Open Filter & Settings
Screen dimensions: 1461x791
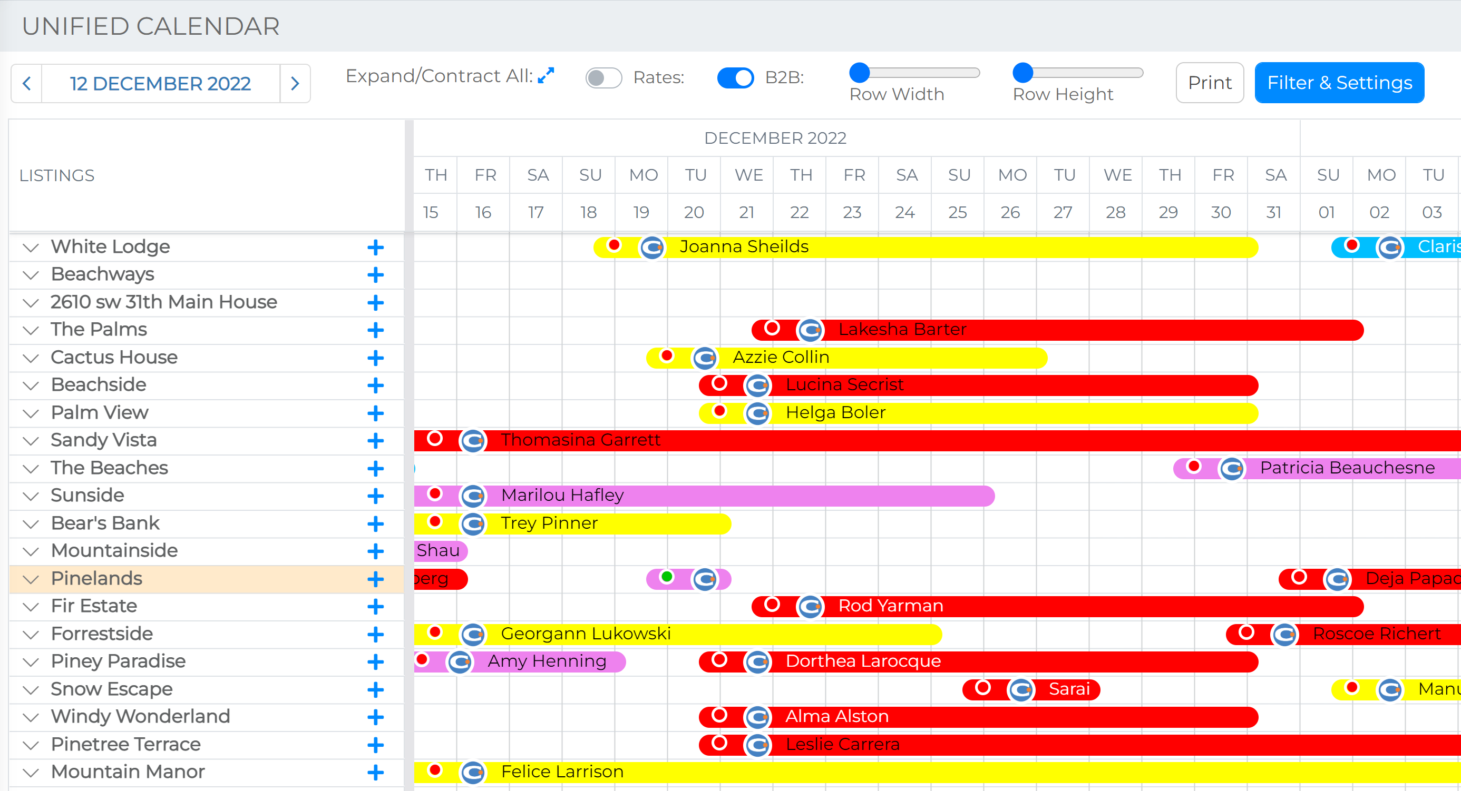(x=1339, y=83)
